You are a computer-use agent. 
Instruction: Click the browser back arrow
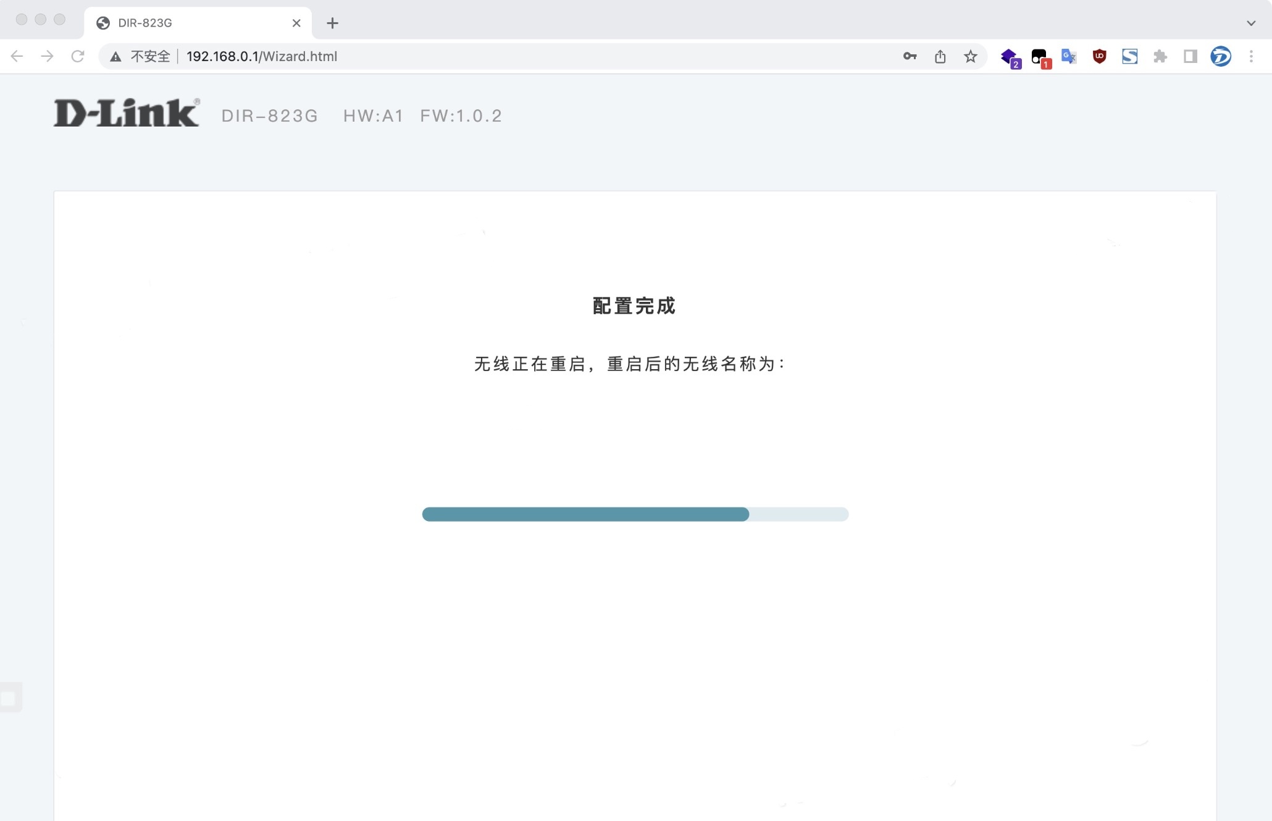pyautogui.click(x=17, y=56)
